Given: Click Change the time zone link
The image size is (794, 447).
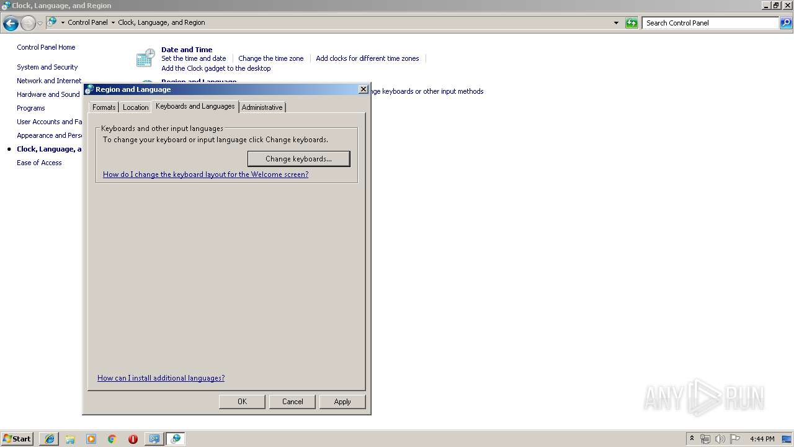Looking at the screenshot, I should point(271,58).
